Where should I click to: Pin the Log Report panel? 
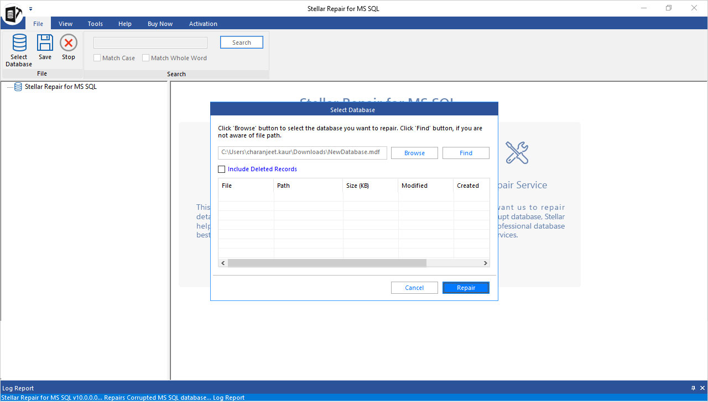pyautogui.click(x=693, y=388)
